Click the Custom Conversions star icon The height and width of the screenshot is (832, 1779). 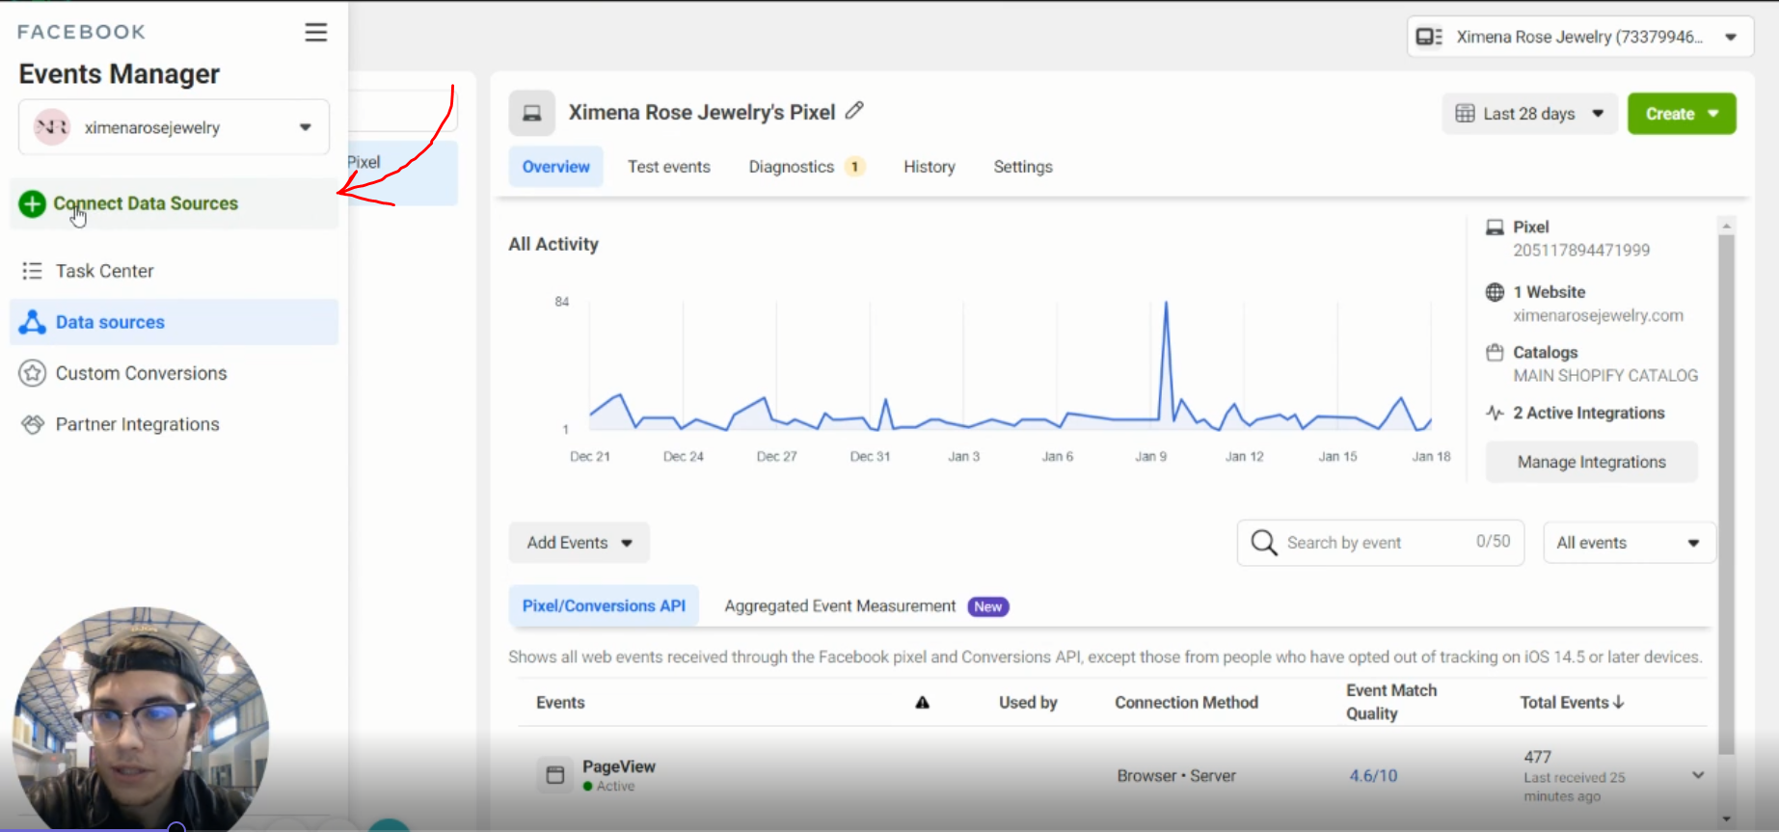pos(32,373)
